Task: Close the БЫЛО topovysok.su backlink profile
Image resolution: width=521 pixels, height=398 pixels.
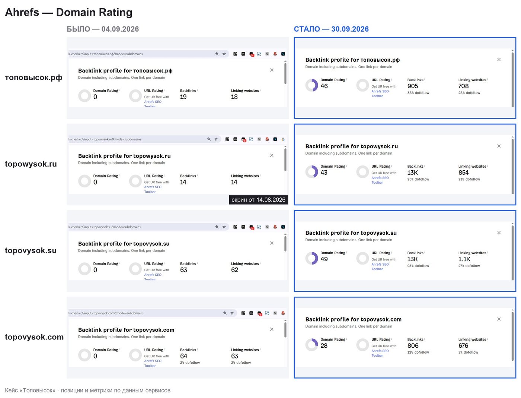Action: click(272, 243)
